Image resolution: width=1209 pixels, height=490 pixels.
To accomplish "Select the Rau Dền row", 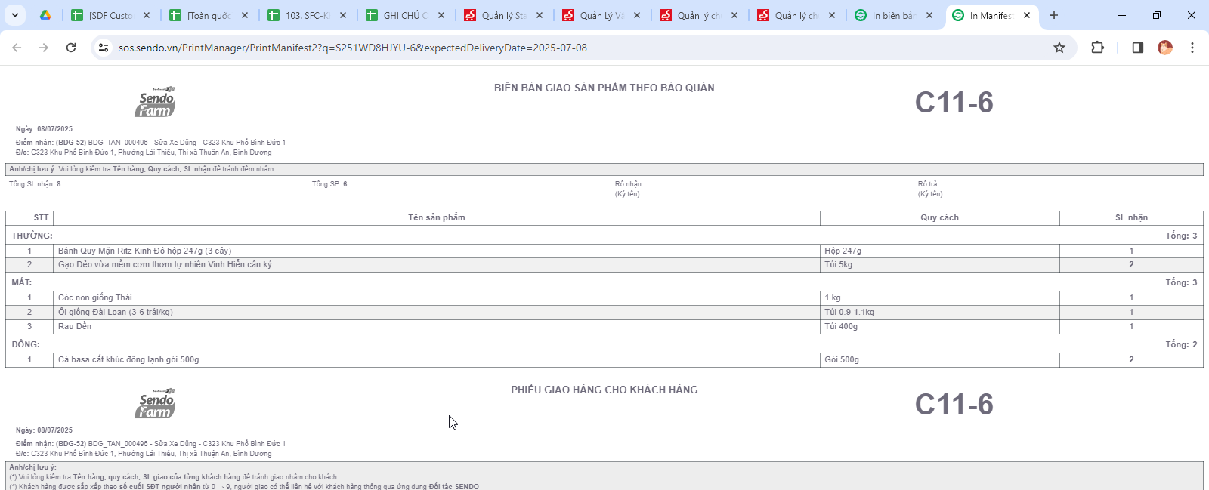I will pyautogui.click(x=604, y=326).
